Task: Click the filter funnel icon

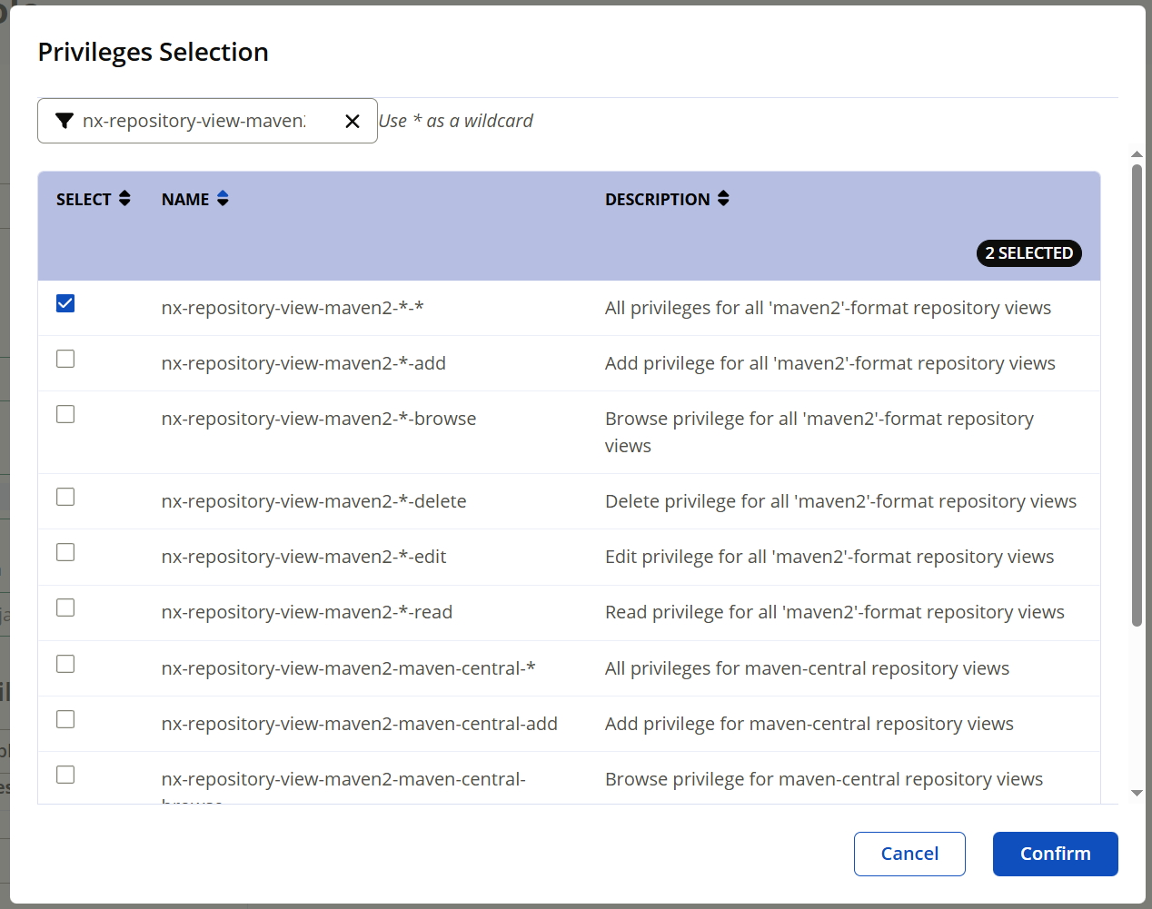Action: pos(65,121)
